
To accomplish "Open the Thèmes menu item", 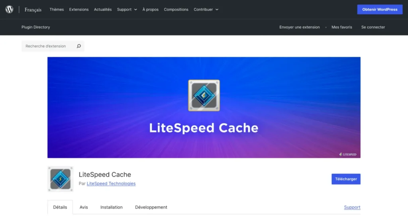I will point(57,10).
